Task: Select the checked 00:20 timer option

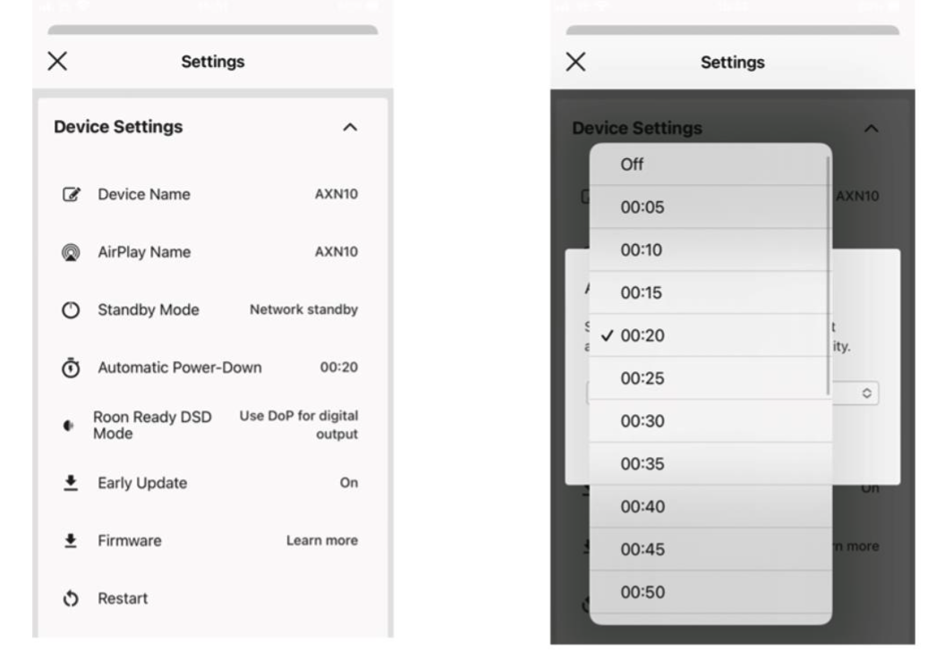Action: click(x=643, y=335)
